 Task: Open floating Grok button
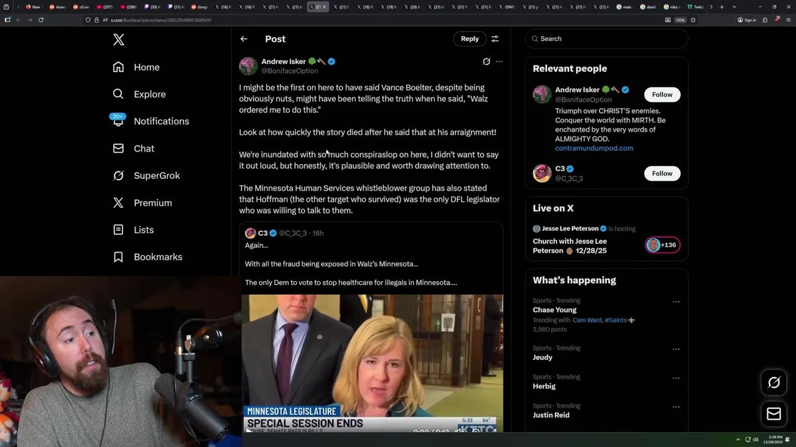coord(774,382)
